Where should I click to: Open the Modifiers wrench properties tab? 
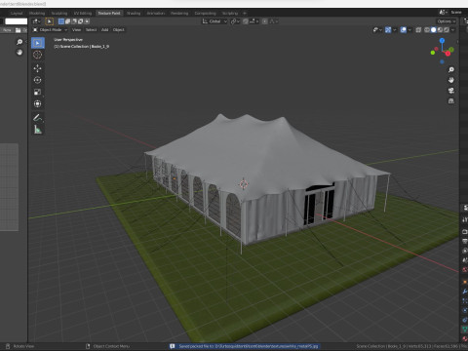(465, 292)
